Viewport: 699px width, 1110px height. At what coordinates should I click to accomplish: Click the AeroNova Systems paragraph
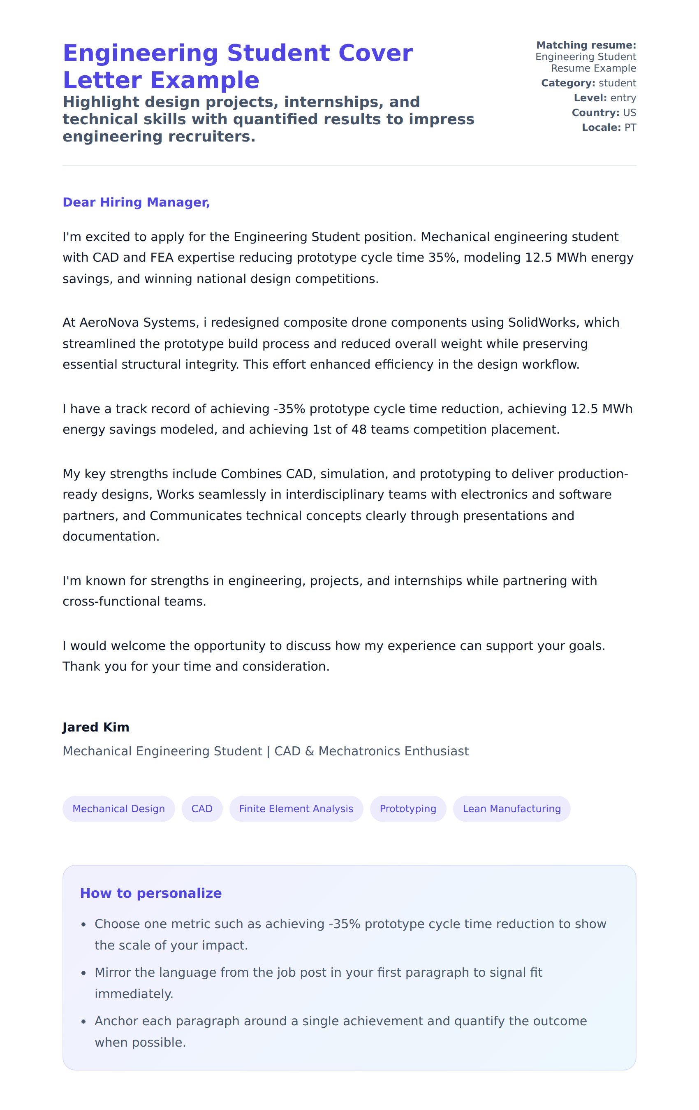[341, 344]
